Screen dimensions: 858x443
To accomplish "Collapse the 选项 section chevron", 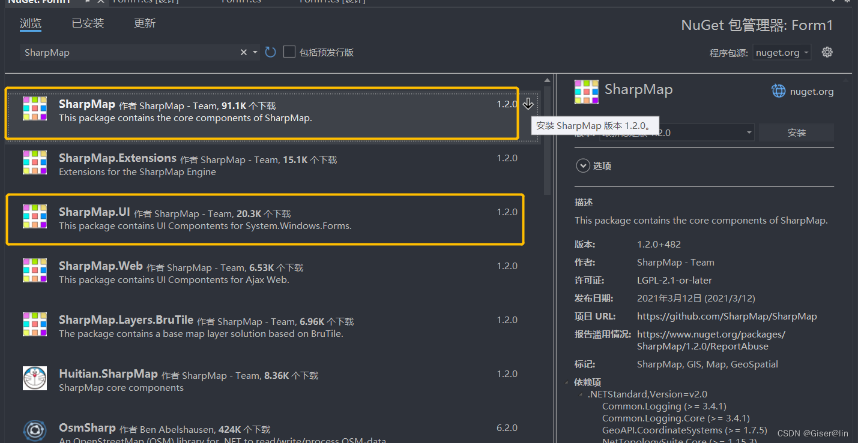I will coord(582,165).
